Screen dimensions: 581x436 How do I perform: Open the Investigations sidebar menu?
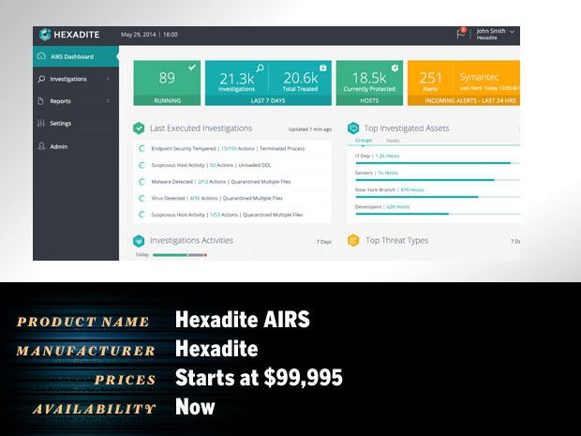(x=76, y=79)
